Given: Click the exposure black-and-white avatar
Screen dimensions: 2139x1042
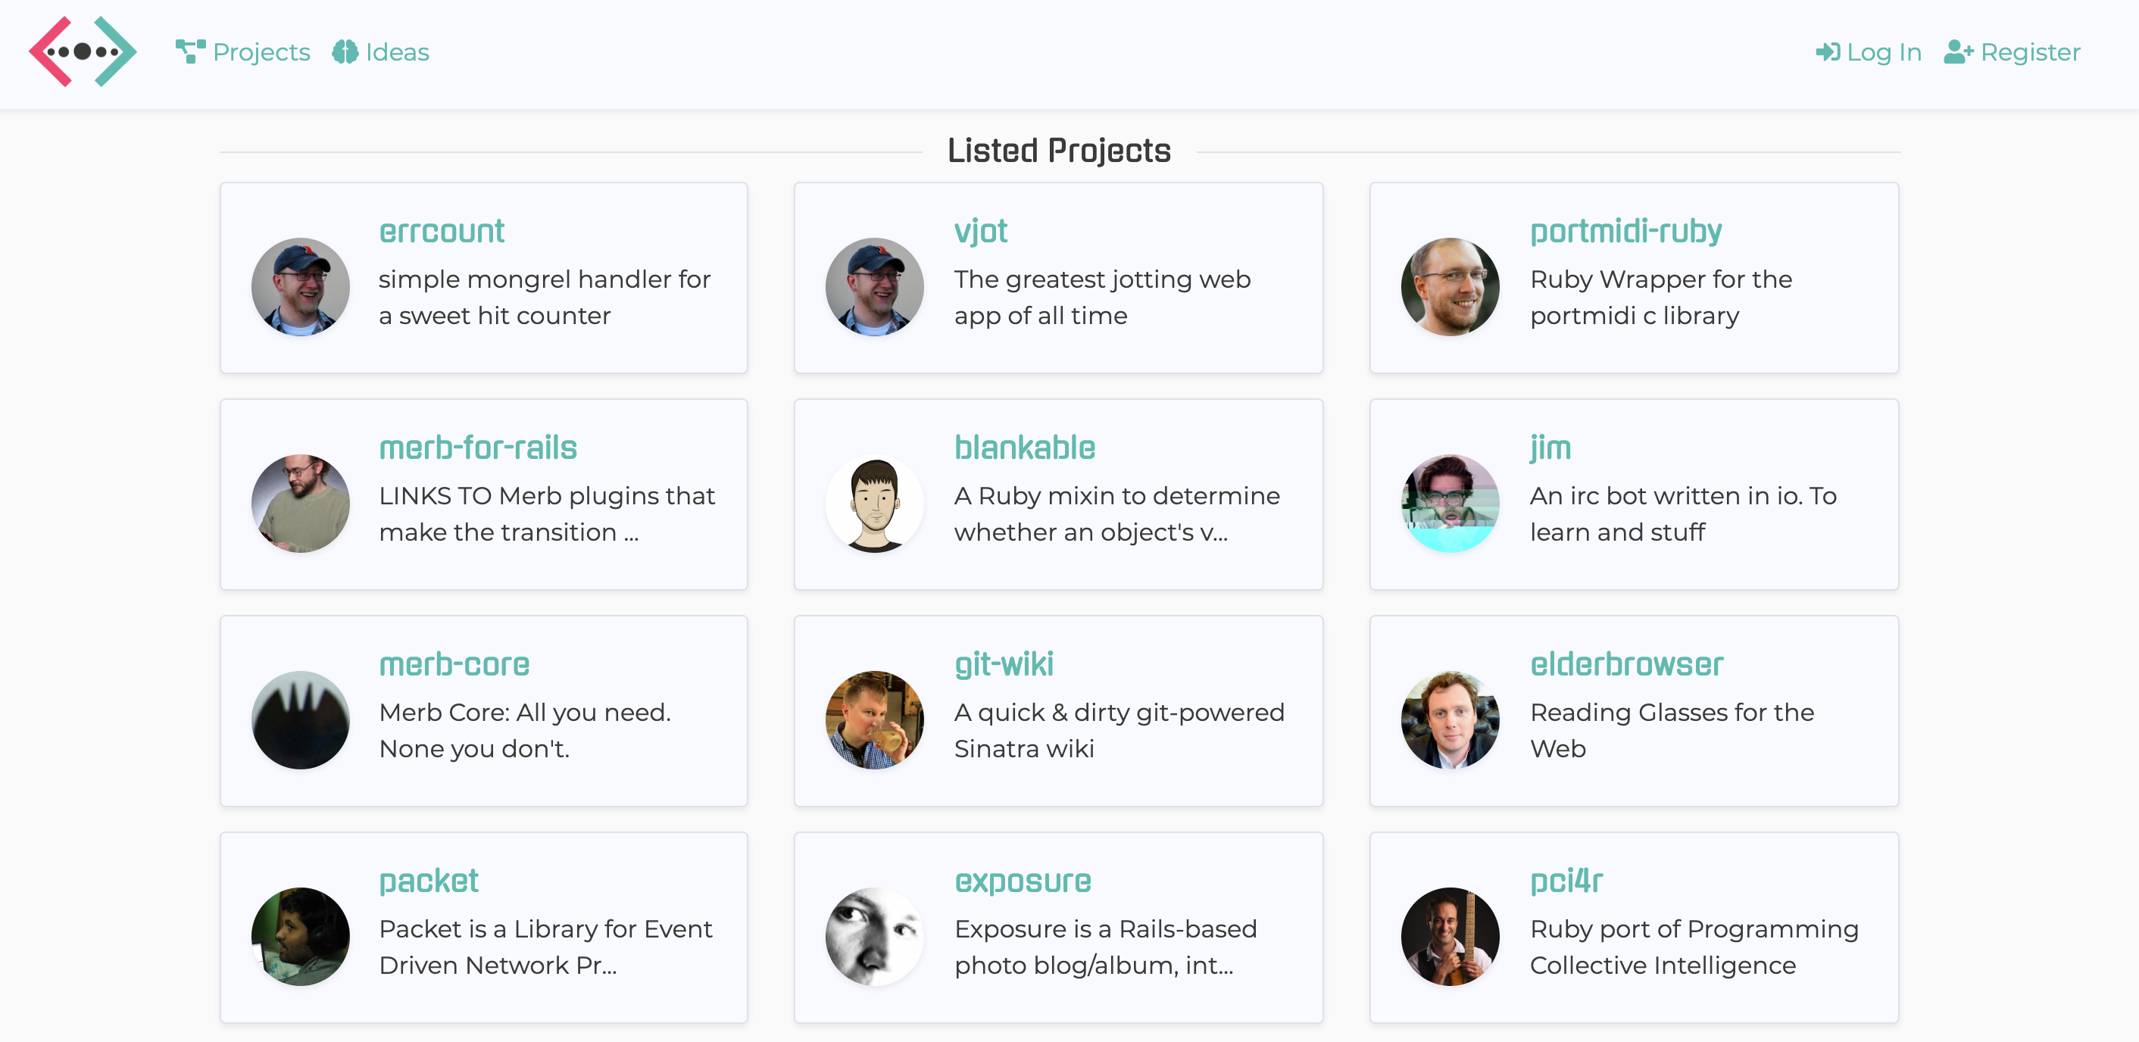Looking at the screenshot, I should pos(874,937).
